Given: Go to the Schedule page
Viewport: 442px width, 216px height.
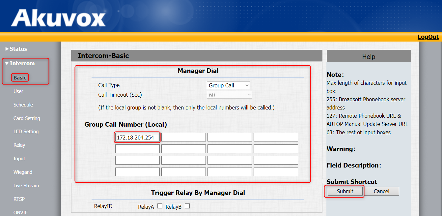Looking at the screenshot, I should pyautogui.click(x=23, y=105).
